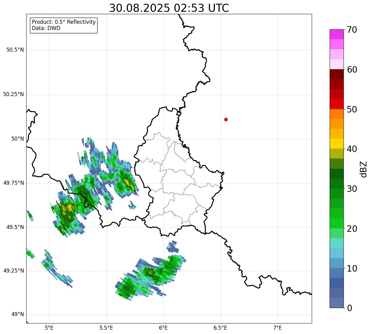Click the 50.5°N latitude label
Image resolution: width=371 pixels, height=334 pixels.
(x=15, y=50)
